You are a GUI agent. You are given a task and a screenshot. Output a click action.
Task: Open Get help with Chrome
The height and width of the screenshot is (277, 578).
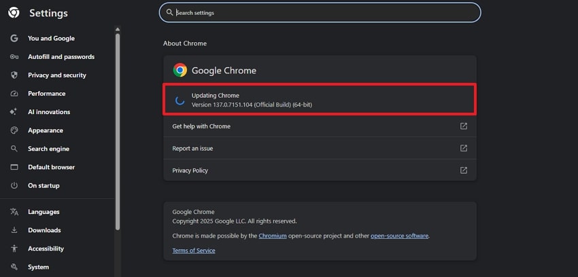click(320, 126)
